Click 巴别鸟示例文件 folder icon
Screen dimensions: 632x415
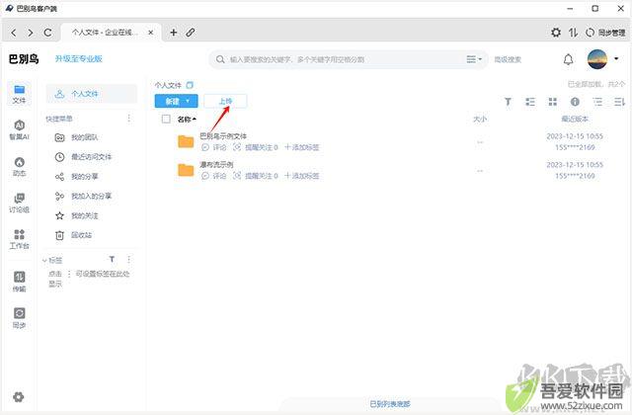(x=186, y=141)
